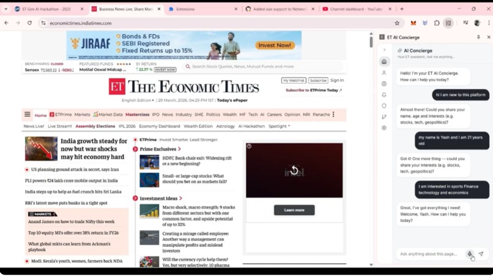493x280 pixels.
Task: Open the ETPrime menu item
Action: pos(61,115)
